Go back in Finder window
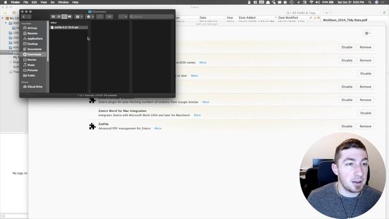This screenshot has height=219, width=389. point(24,16)
